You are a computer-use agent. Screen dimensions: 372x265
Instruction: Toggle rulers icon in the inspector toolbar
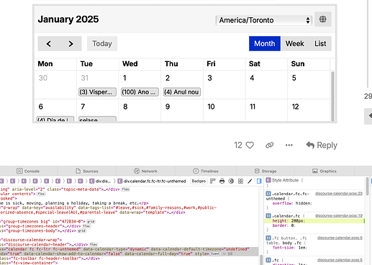click(213, 181)
